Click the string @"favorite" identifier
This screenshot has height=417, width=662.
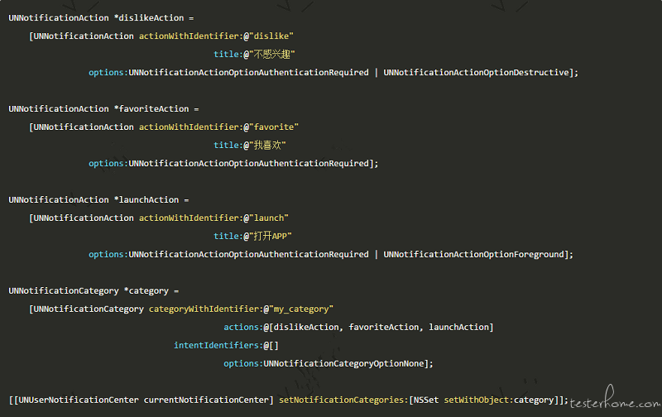coord(271,127)
